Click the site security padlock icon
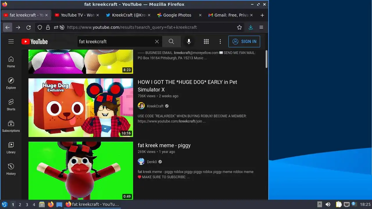The image size is (372, 209). (x=48, y=27)
